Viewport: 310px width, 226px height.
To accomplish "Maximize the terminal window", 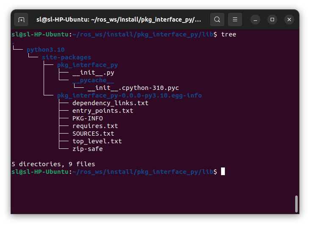I will click(272, 20).
